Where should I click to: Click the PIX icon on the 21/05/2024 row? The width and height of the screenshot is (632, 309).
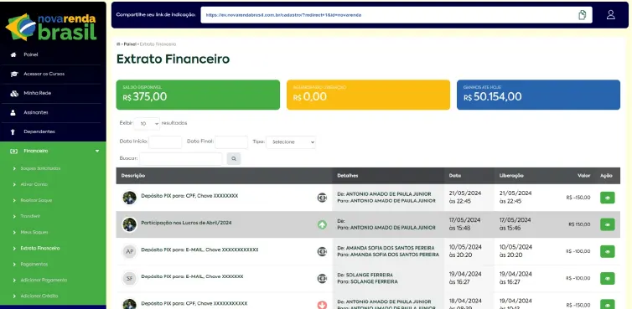322,198
